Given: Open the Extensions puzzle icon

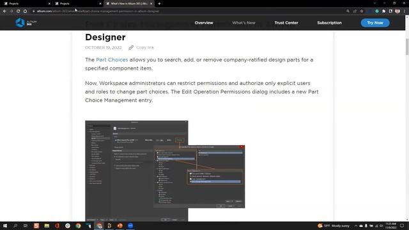Looking at the screenshot, I should coord(383,11).
